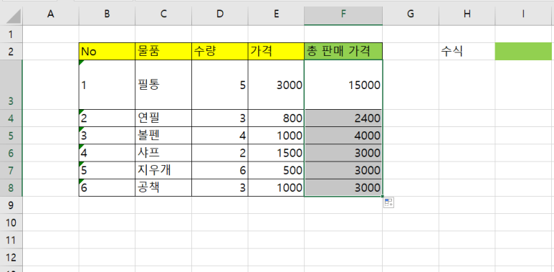Select row 1 header
The image size is (554, 272).
point(11,34)
